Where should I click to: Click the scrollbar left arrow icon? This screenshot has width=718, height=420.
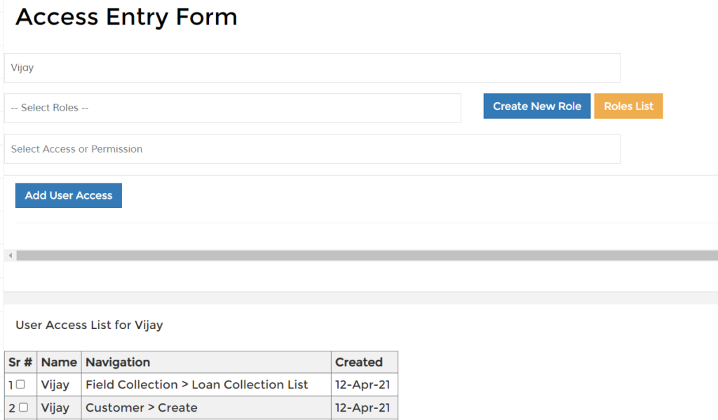pos(11,255)
